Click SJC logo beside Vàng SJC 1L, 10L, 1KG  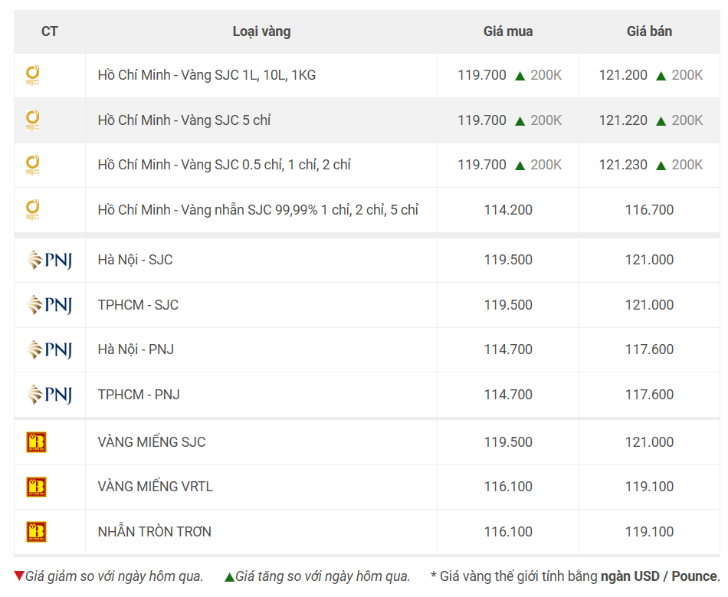32,76
